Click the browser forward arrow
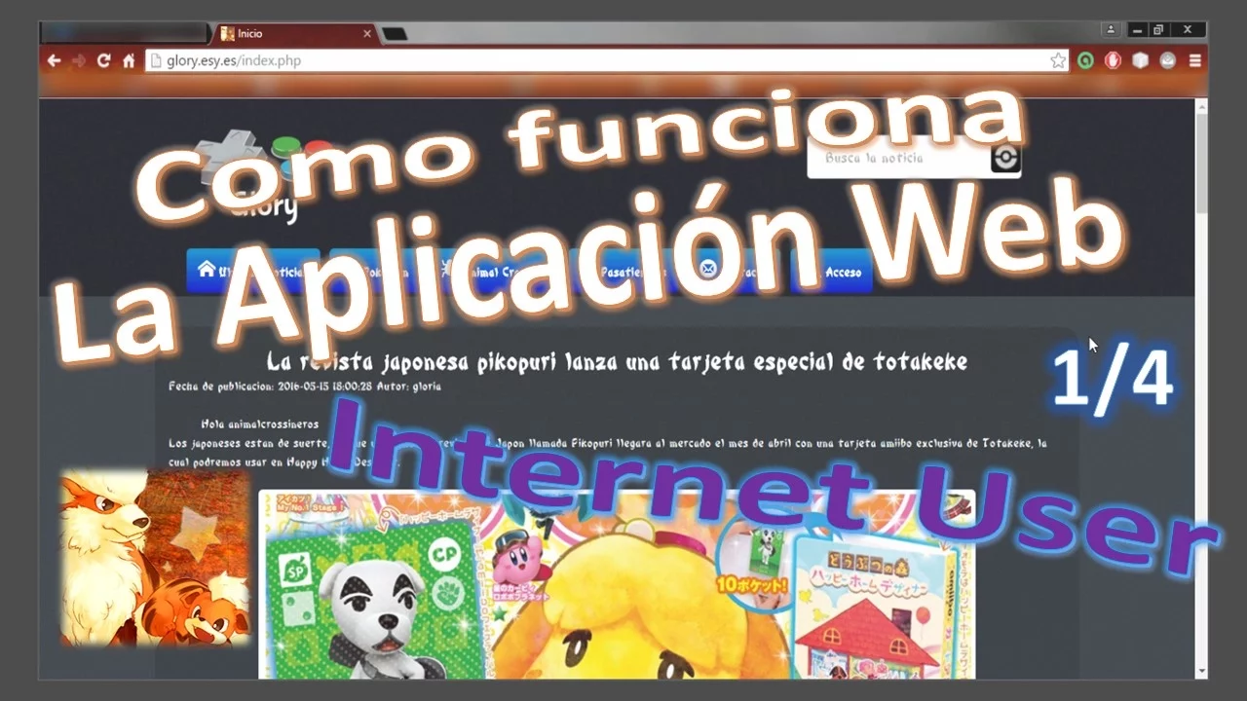The width and height of the screenshot is (1247, 701). pos(79,60)
